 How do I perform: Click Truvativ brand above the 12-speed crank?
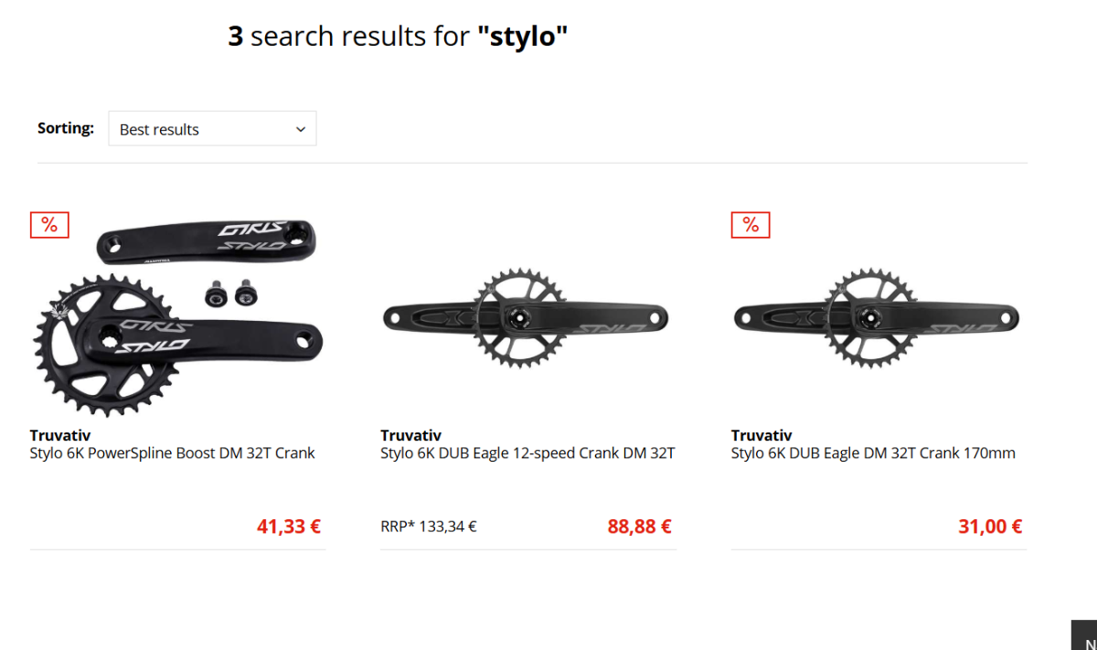[x=410, y=435]
